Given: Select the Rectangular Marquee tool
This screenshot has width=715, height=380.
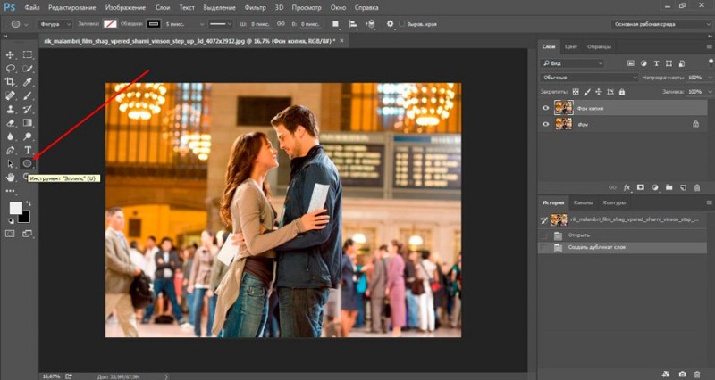Looking at the screenshot, I should [28, 55].
